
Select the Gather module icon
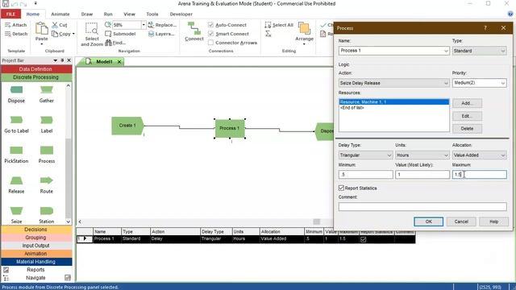coord(47,89)
